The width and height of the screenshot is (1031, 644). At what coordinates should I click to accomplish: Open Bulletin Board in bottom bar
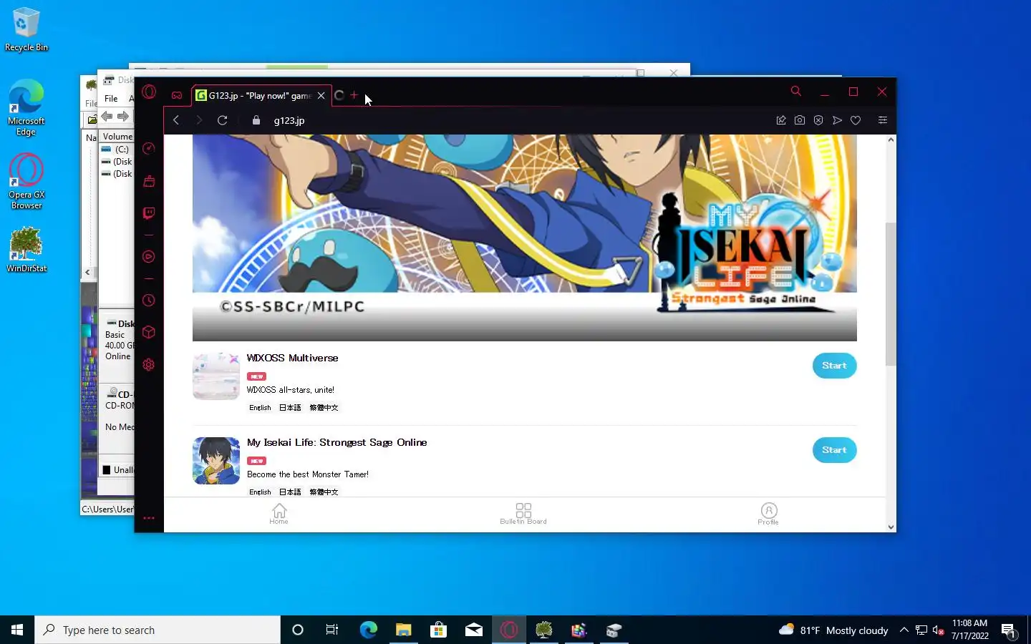pyautogui.click(x=523, y=514)
